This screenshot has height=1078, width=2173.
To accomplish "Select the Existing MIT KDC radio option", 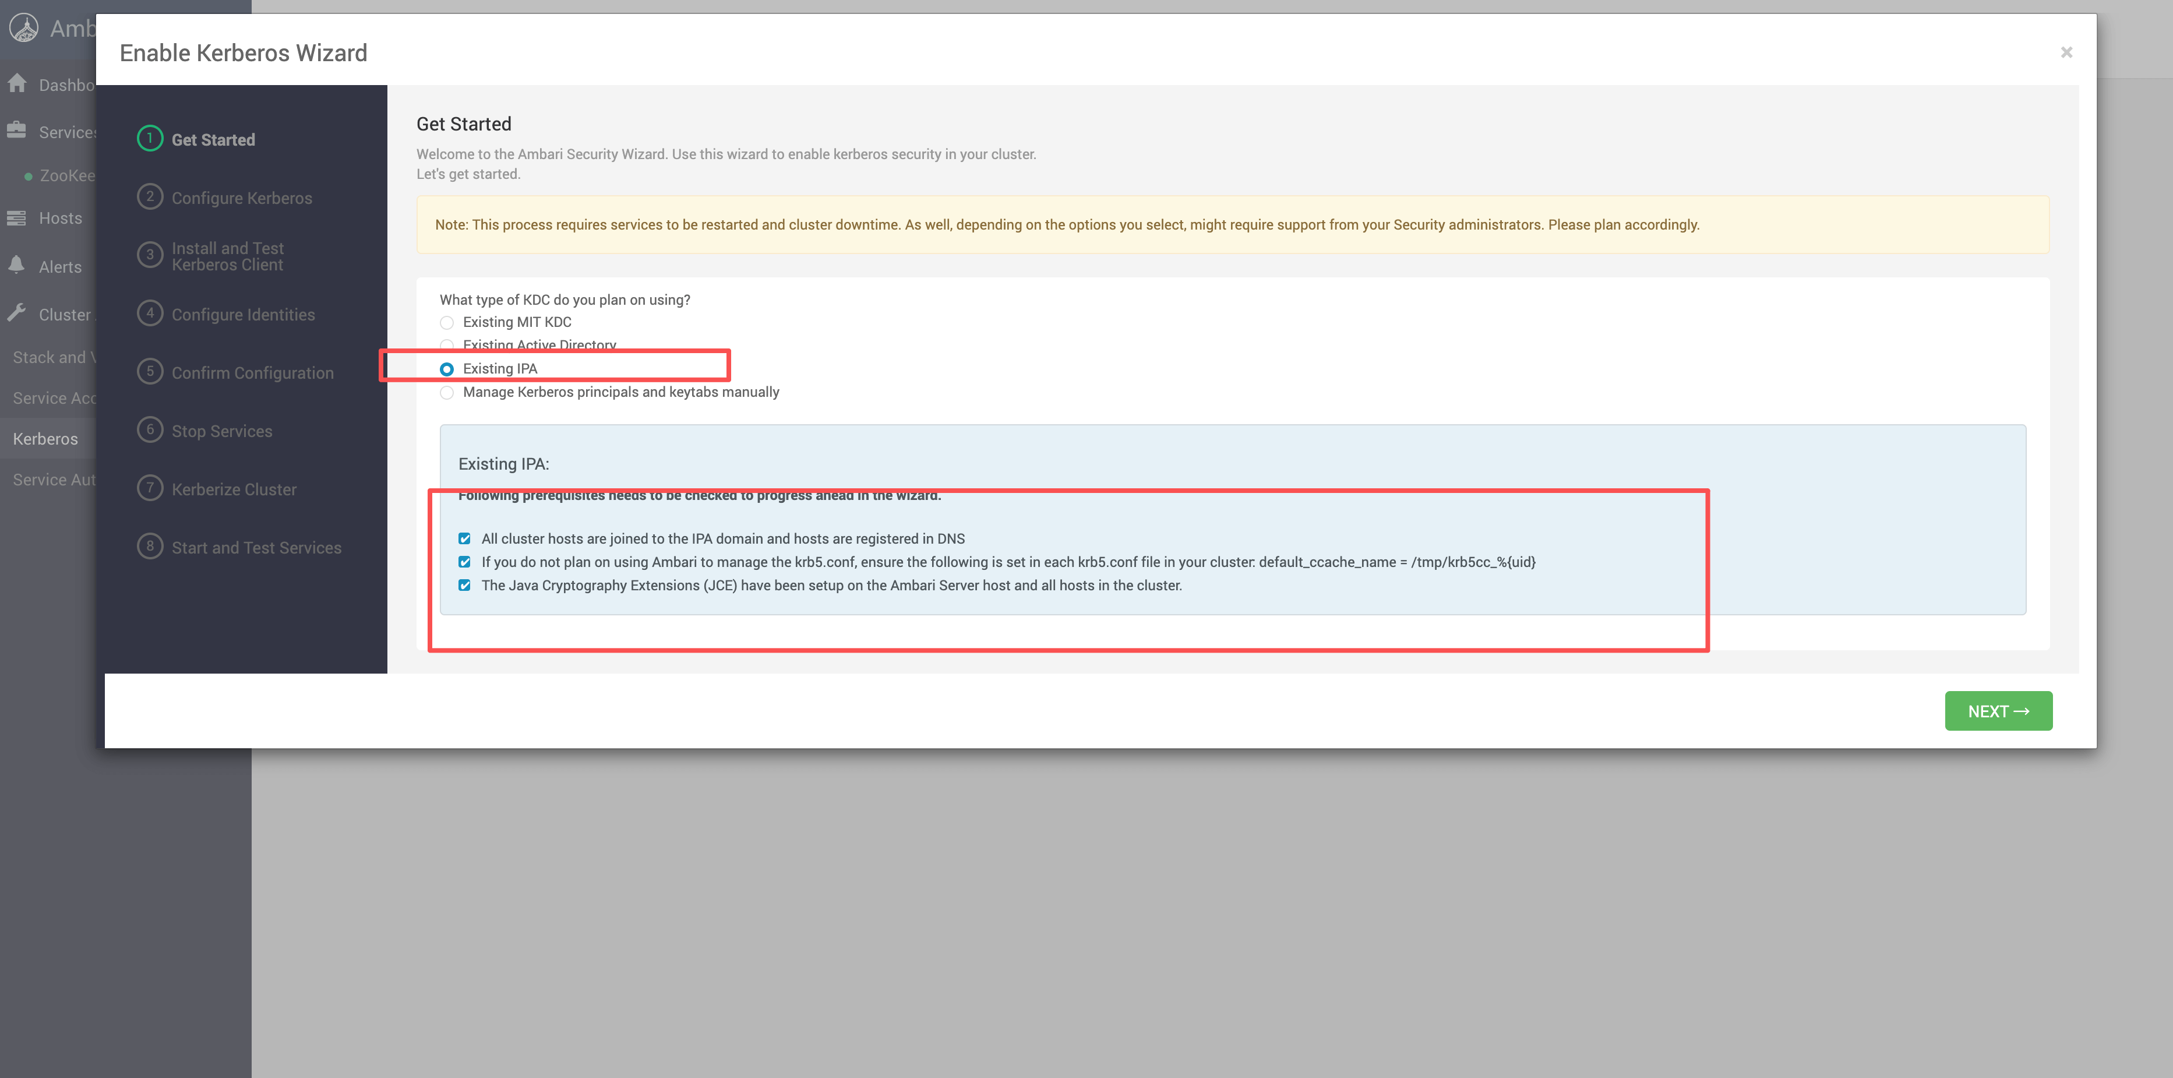I will point(447,322).
